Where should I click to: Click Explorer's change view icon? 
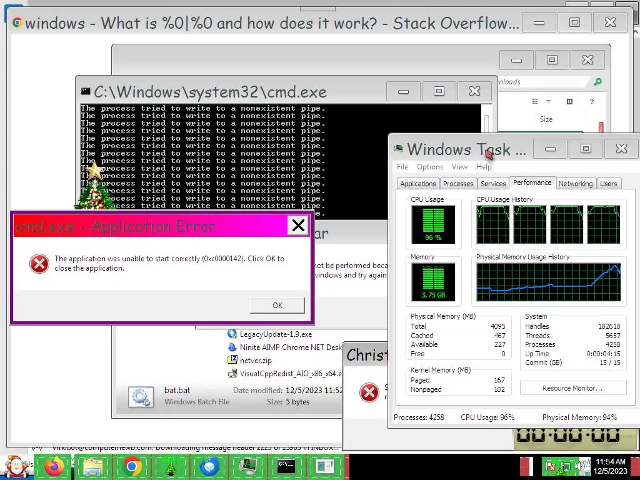pos(535,101)
